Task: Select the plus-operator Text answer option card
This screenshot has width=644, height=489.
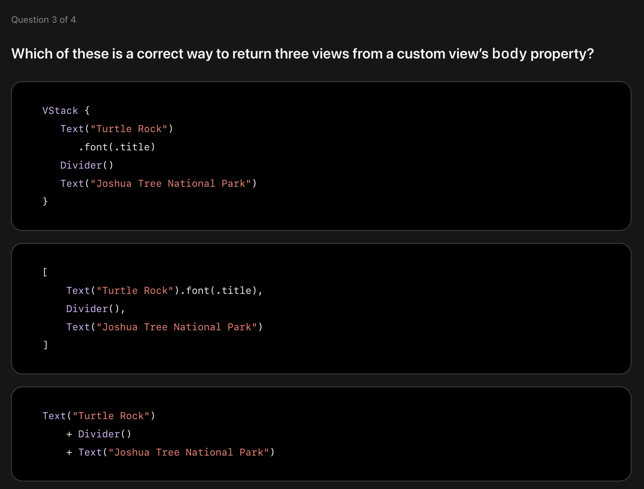Action: [x=321, y=434]
